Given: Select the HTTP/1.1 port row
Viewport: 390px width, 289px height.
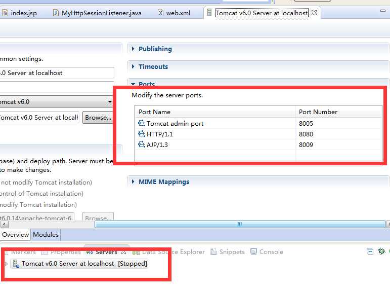Looking at the screenshot, I should click(x=258, y=134).
